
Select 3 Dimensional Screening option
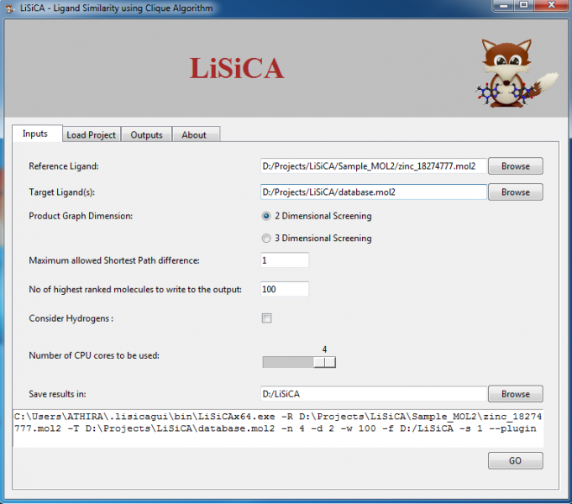point(267,239)
